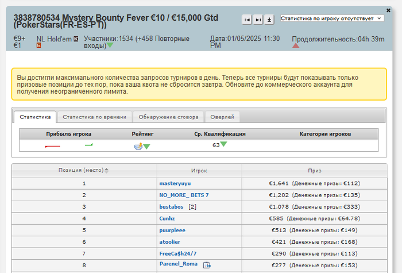
Task: Click the green triangle next to qualification 63
Action: pyautogui.click(x=223, y=144)
